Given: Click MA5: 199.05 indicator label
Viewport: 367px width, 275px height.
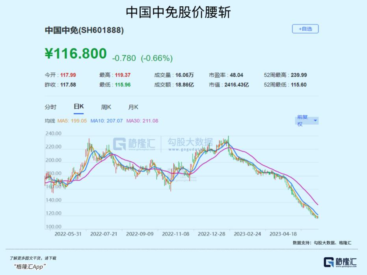Looking at the screenshot, I should 72,121.
